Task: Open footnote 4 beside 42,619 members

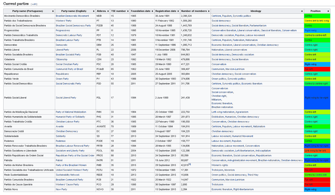Action: click(x=190, y=164)
